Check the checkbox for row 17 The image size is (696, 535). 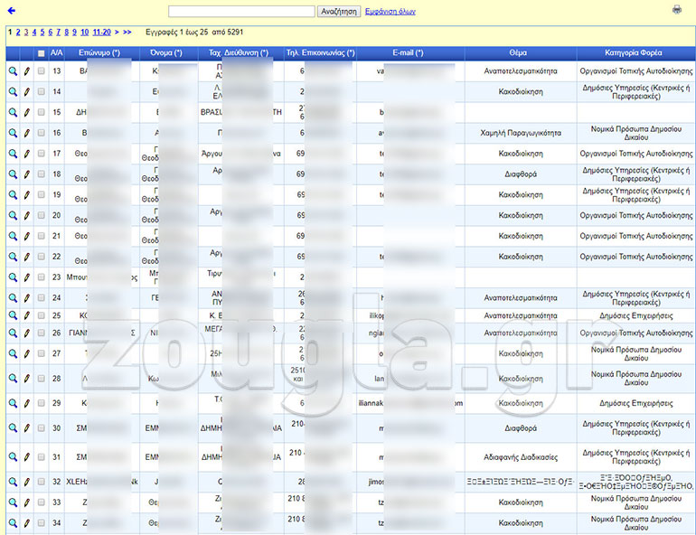coord(41,154)
